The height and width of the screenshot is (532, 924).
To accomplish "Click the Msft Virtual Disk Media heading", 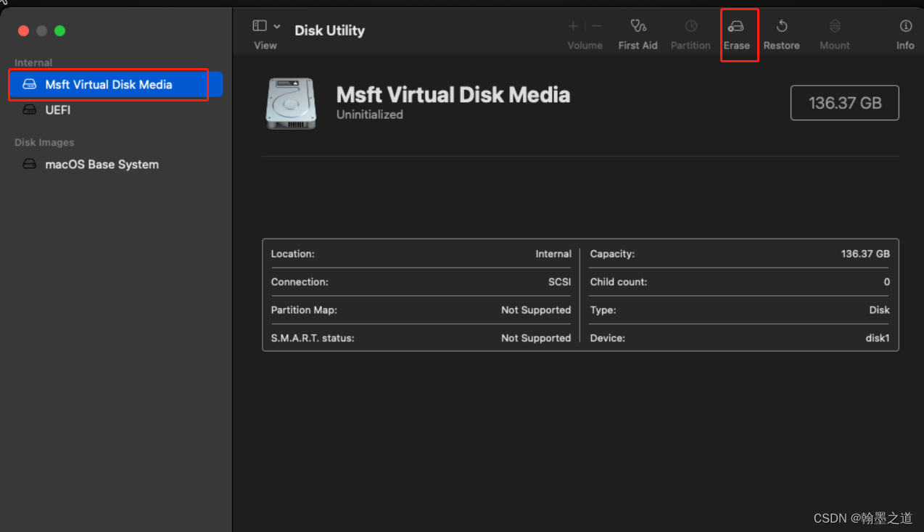I will (x=453, y=95).
